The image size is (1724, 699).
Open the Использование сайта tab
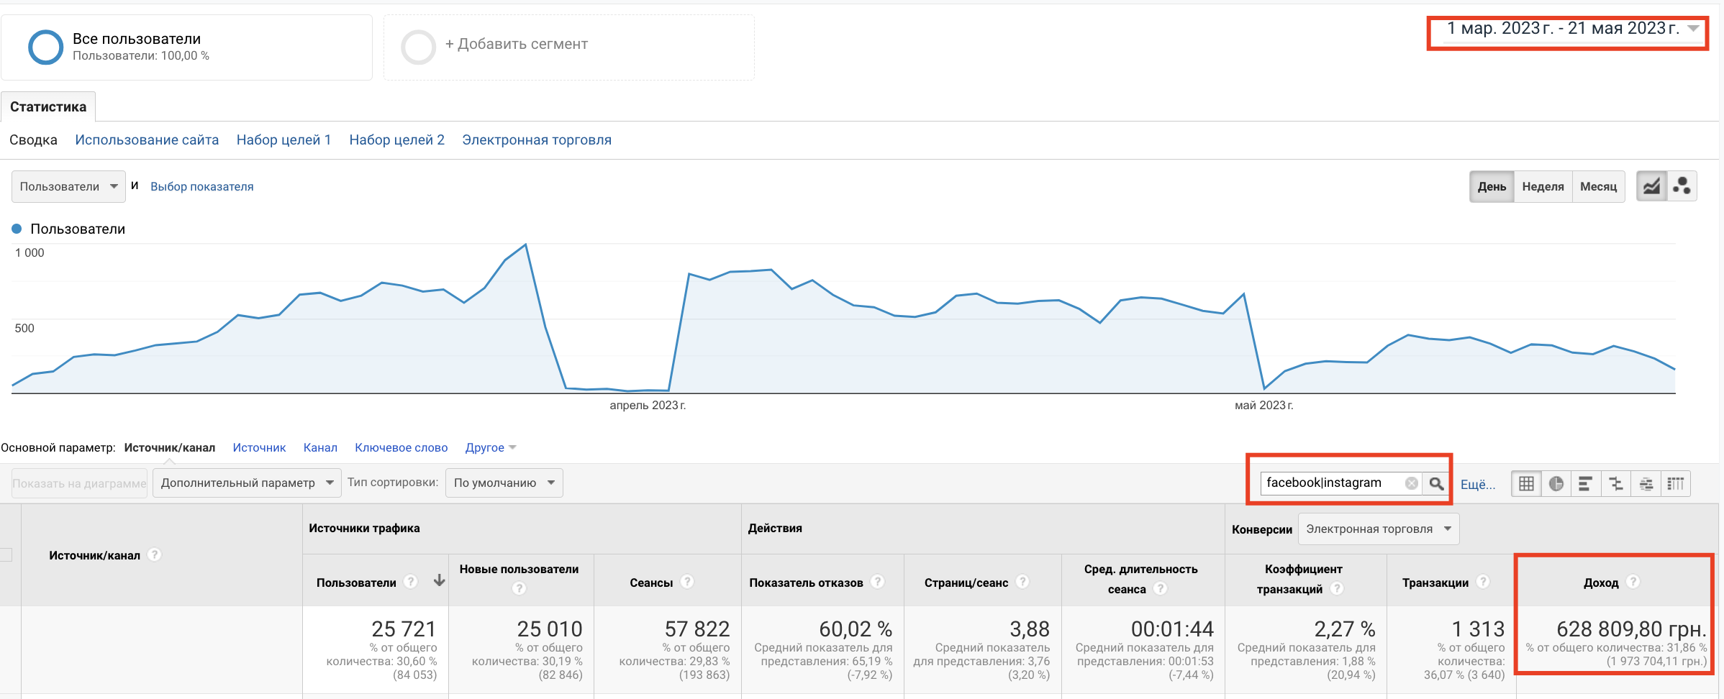pyautogui.click(x=147, y=140)
